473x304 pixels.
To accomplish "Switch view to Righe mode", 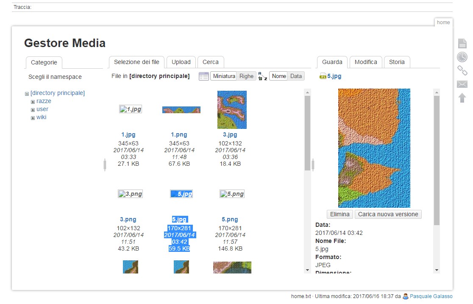I will (246, 76).
